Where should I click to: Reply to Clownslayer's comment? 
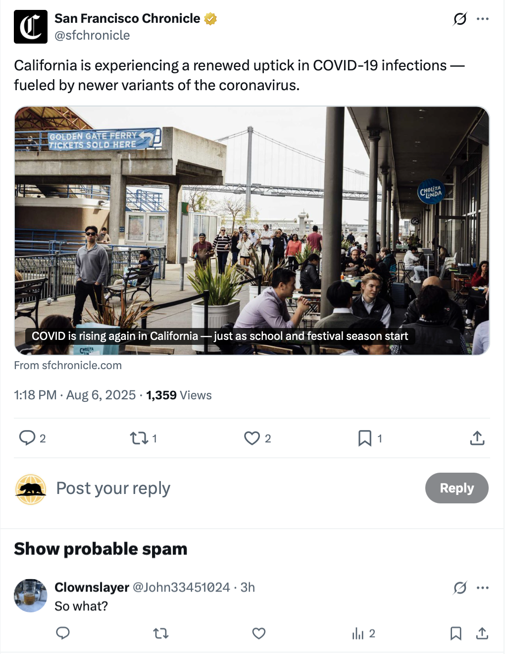63,633
